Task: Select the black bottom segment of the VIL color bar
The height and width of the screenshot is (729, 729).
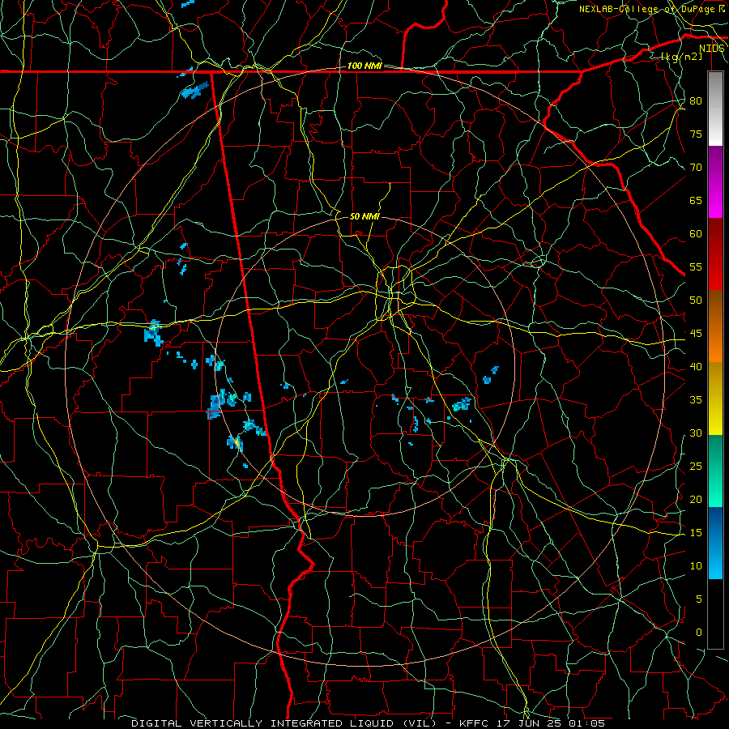Action: coord(715,614)
